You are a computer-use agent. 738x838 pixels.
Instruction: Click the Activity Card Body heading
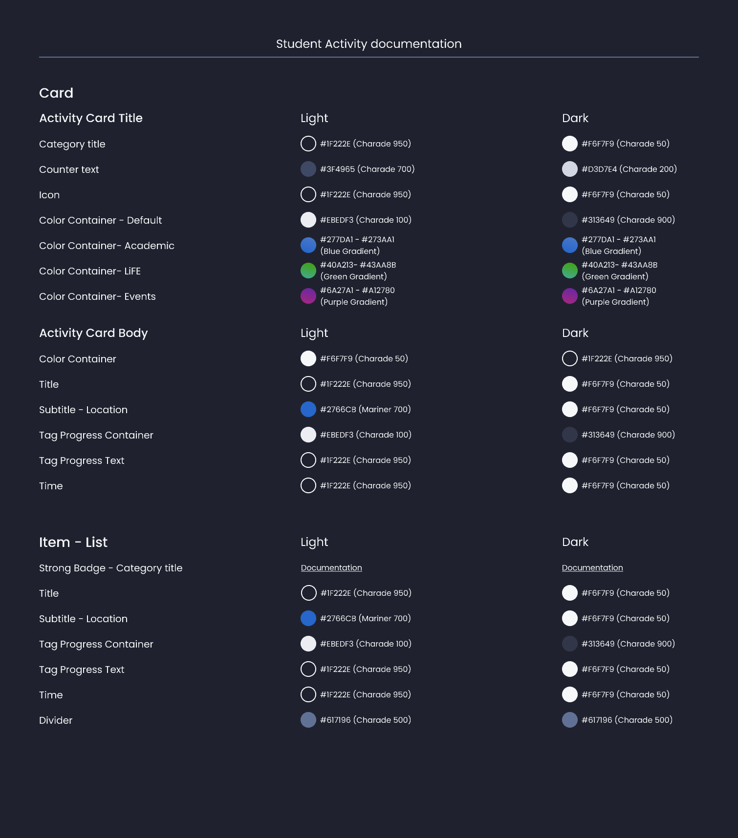click(93, 333)
